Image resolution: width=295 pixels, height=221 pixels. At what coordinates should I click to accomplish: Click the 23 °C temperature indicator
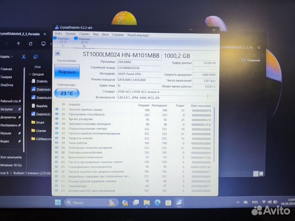click(x=67, y=93)
